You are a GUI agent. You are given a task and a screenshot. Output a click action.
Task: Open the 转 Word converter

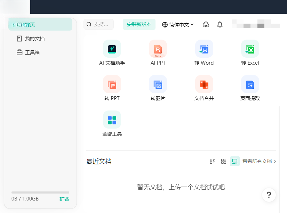coord(204,53)
